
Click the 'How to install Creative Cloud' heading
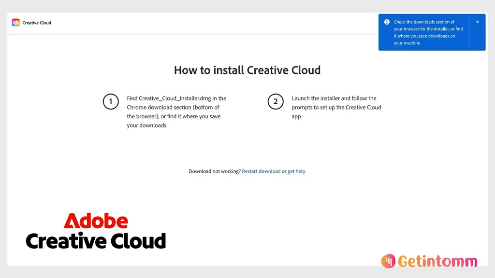(247, 70)
